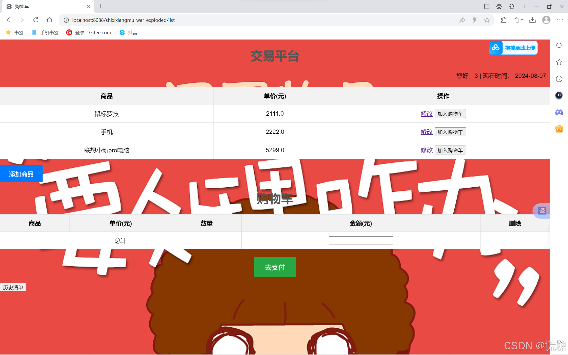Open the undo closed tab dropdown

point(518,20)
